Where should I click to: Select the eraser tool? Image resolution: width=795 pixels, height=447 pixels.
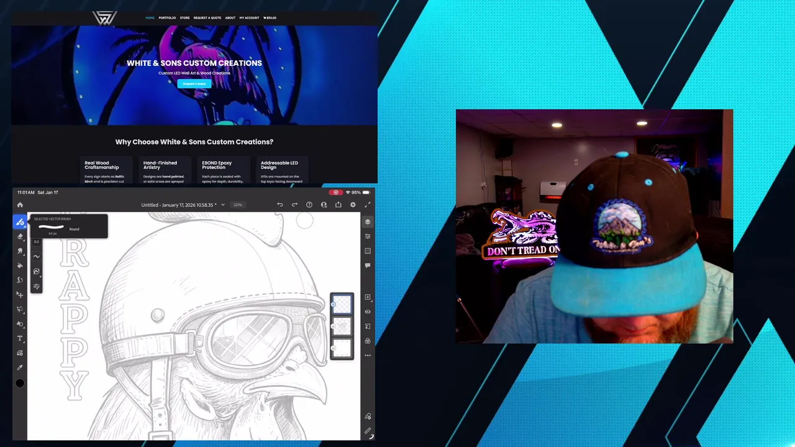20,237
